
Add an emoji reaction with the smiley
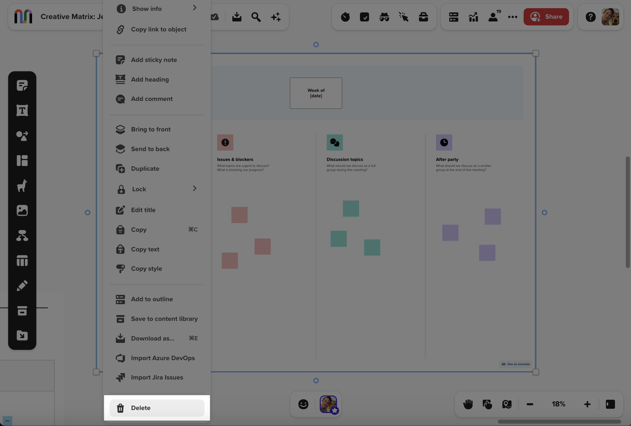[x=303, y=404]
